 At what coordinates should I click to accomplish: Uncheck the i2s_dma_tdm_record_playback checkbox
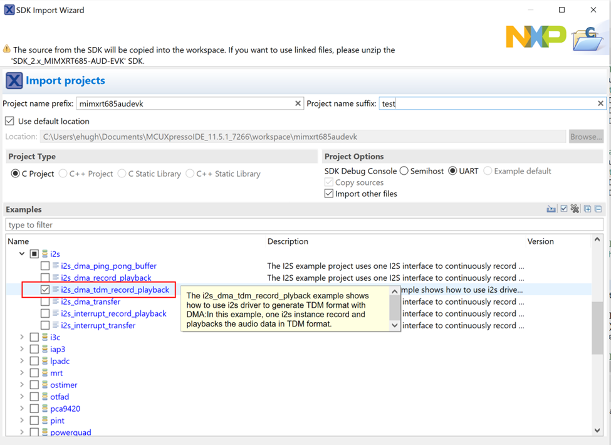45,290
